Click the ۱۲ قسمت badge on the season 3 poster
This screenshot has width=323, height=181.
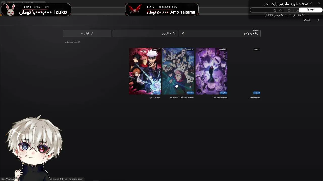pyautogui.click(x=190, y=49)
